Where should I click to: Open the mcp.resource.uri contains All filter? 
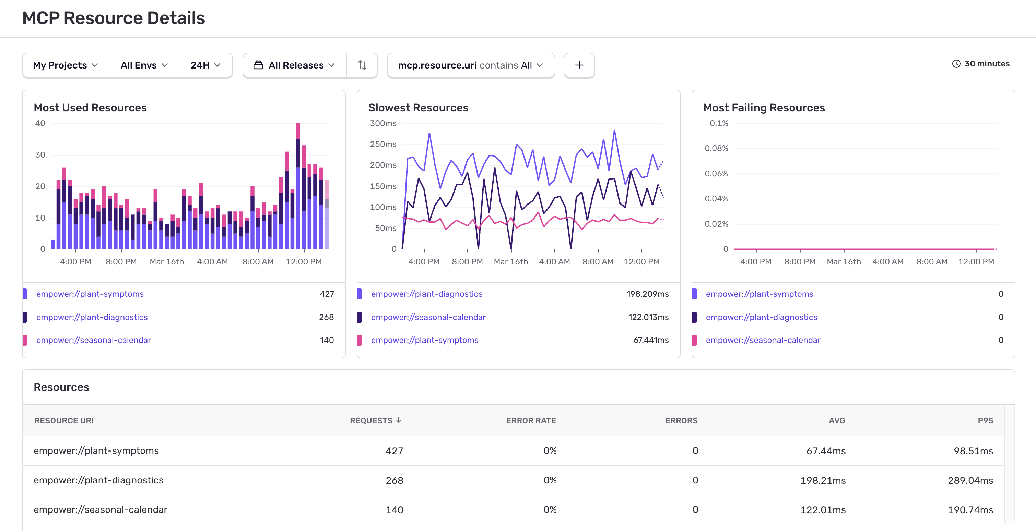[x=471, y=65]
